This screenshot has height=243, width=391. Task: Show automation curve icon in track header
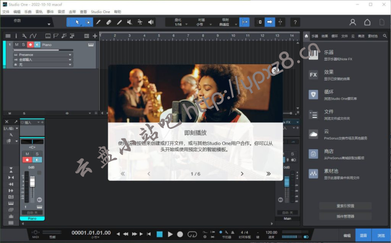pos(33,36)
